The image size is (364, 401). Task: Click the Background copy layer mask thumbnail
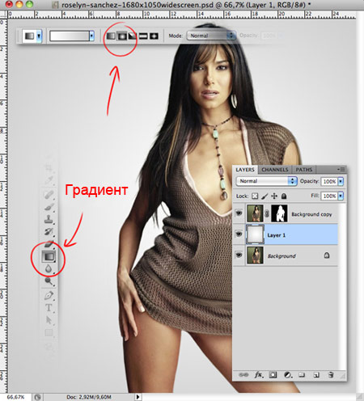pyautogui.click(x=279, y=213)
